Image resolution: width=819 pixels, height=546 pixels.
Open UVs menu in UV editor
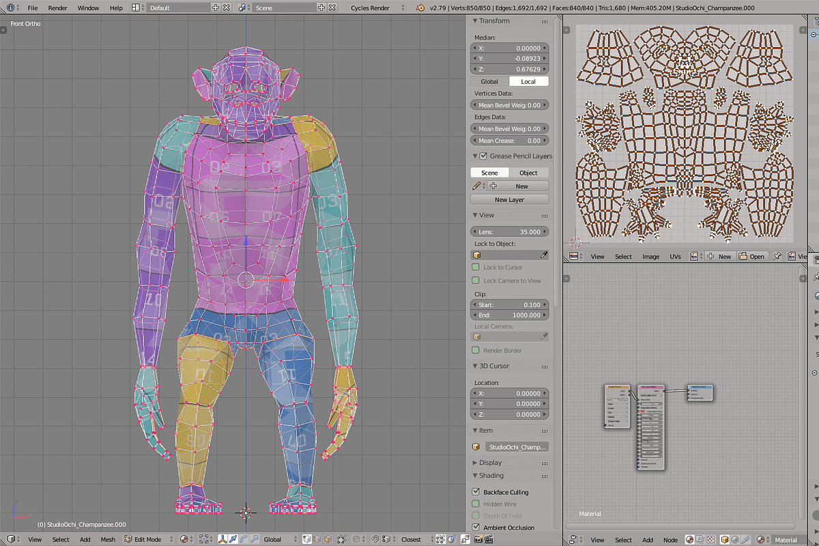pyautogui.click(x=675, y=257)
